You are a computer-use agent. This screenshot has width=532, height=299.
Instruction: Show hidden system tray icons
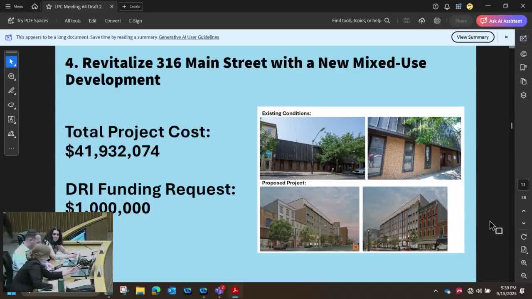click(436, 291)
